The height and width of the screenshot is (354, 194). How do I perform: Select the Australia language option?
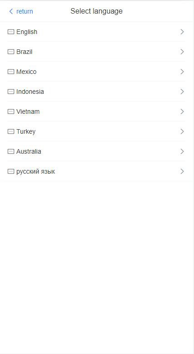(x=96, y=151)
